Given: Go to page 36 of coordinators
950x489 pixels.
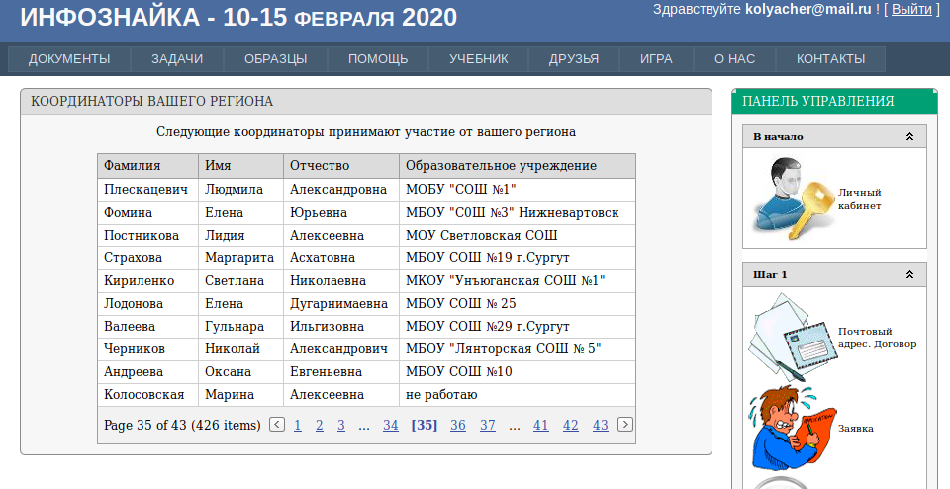Looking at the screenshot, I should 458,425.
